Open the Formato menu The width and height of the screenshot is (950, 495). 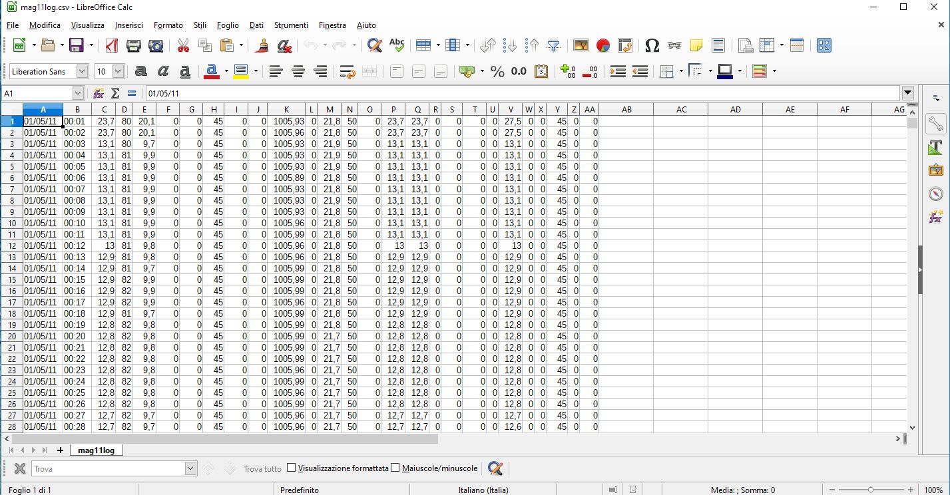[168, 25]
